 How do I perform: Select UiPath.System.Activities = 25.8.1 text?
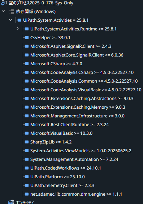56,20
